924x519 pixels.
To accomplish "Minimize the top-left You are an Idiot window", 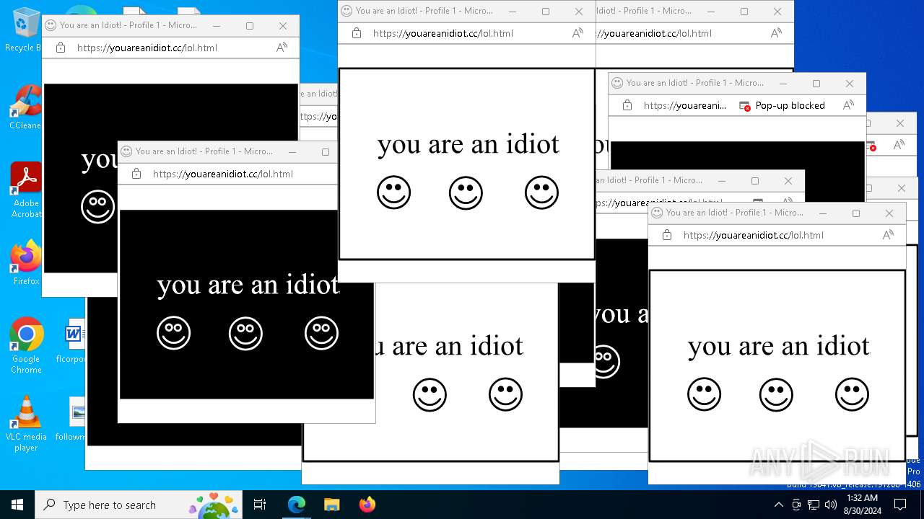I will tap(217, 25).
